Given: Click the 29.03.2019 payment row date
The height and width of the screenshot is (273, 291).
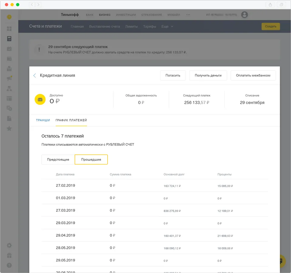Looking at the screenshot, I should pos(65,223).
